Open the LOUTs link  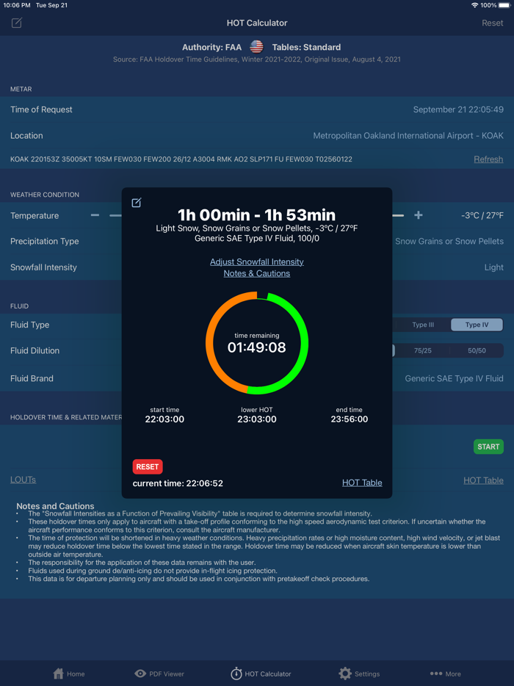click(23, 480)
